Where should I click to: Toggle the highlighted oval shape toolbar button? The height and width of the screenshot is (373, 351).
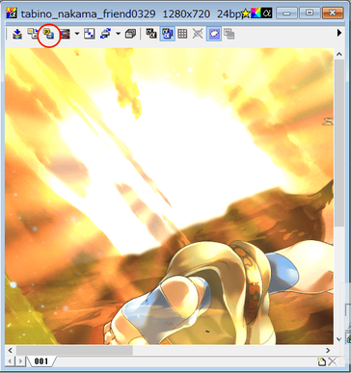click(x=214, y=34)
